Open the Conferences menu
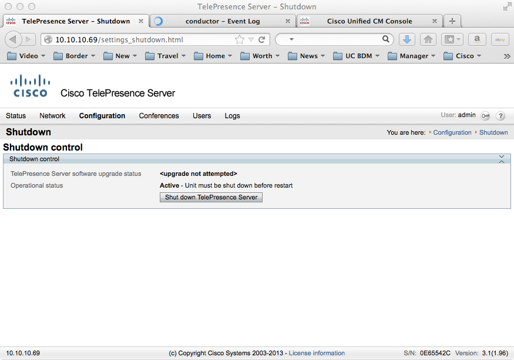The height and width of the screenshot is (360, 514). coord(159,116)
